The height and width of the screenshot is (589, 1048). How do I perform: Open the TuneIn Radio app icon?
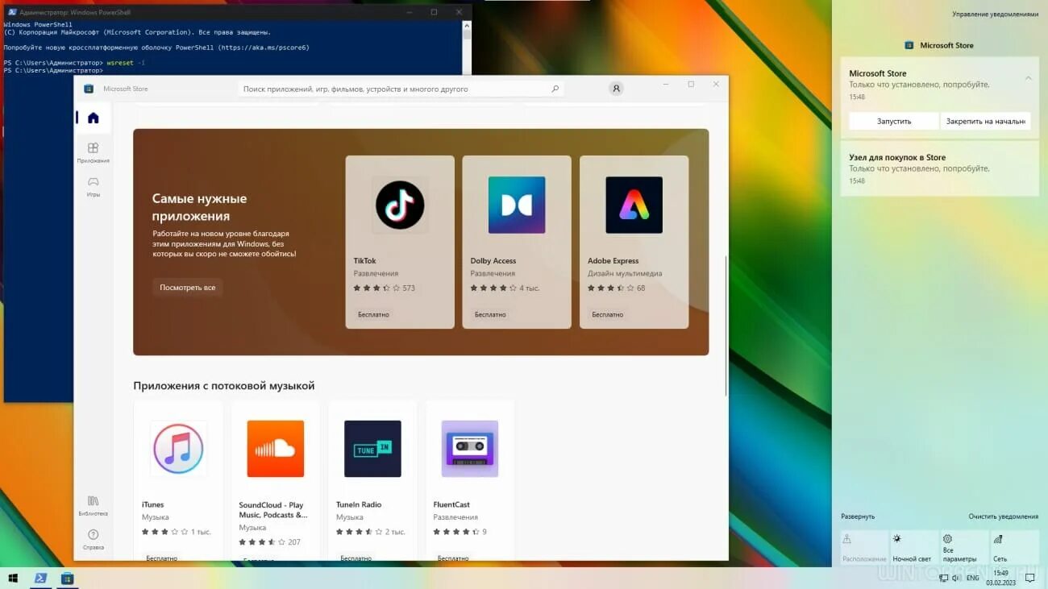(x=372, y=449)
